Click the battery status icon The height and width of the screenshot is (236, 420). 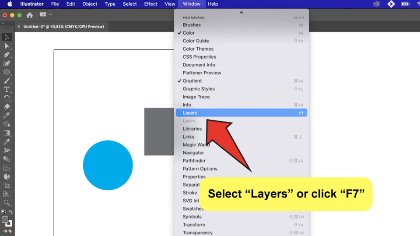(x=405, y=4)
